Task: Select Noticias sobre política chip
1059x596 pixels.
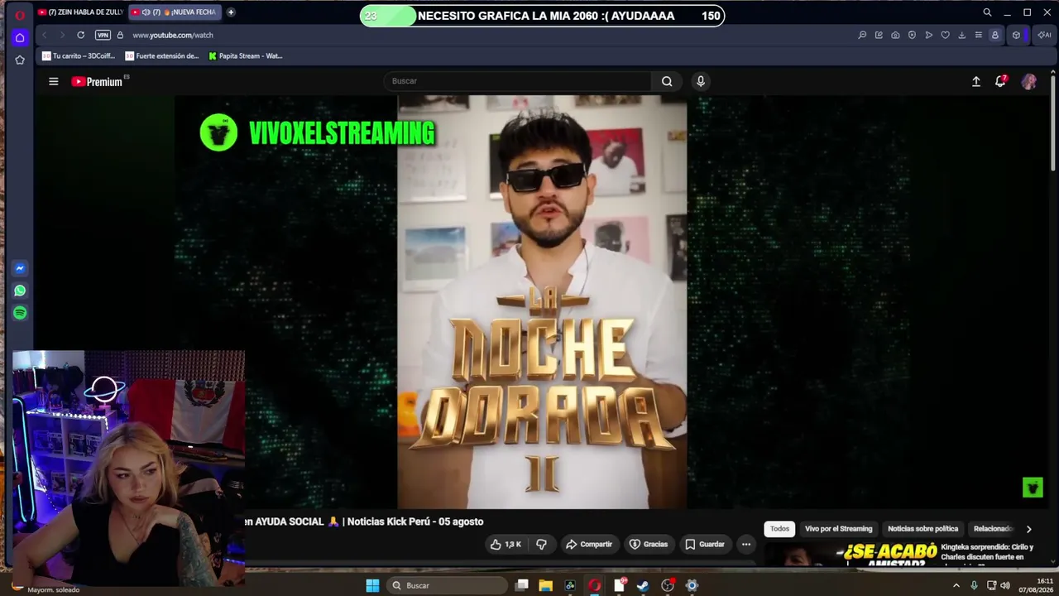Action: pos(922,529)
